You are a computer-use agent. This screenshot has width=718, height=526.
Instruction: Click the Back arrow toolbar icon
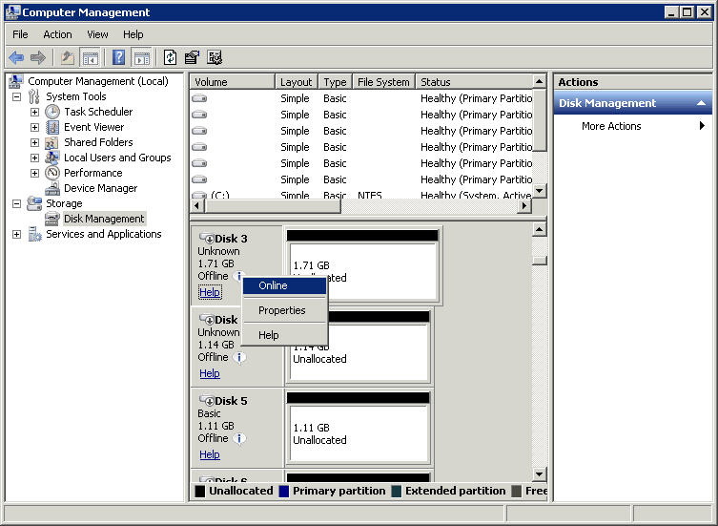16,58
